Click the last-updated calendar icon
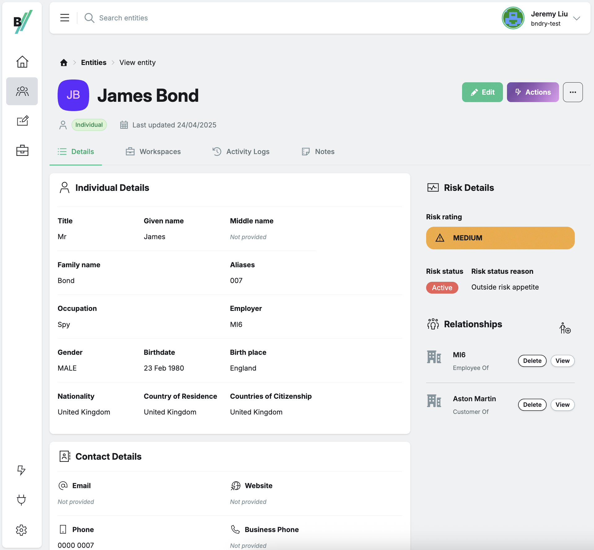Screen dimensions: 594x550 click(x=124, y=125)
